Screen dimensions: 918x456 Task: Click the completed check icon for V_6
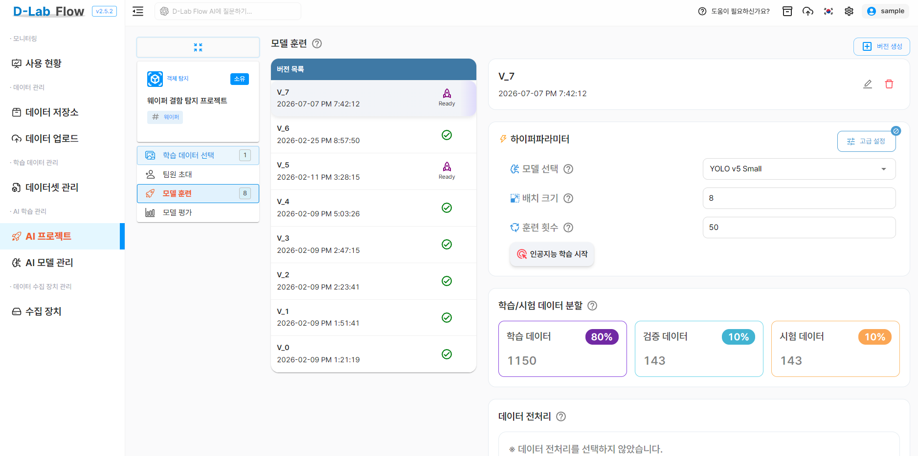click(x=447, y=135)
